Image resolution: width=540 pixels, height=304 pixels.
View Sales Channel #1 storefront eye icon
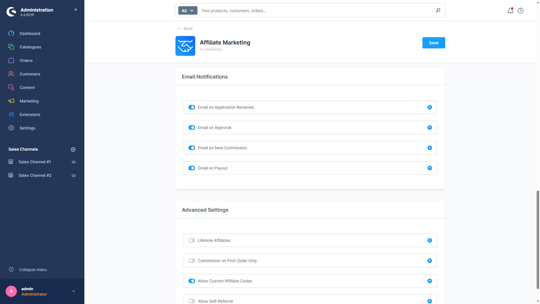pos(74,162)
